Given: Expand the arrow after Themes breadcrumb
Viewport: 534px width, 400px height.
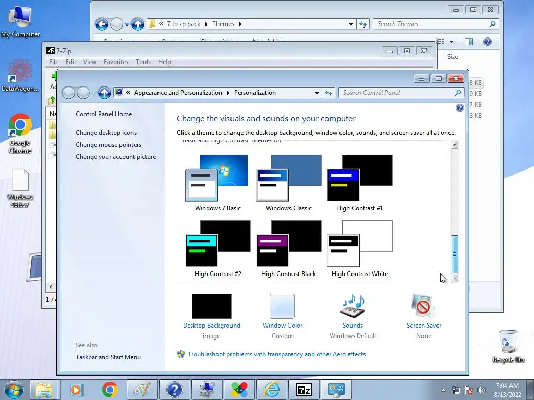Looking at the screenshot, I should [240, 24].
